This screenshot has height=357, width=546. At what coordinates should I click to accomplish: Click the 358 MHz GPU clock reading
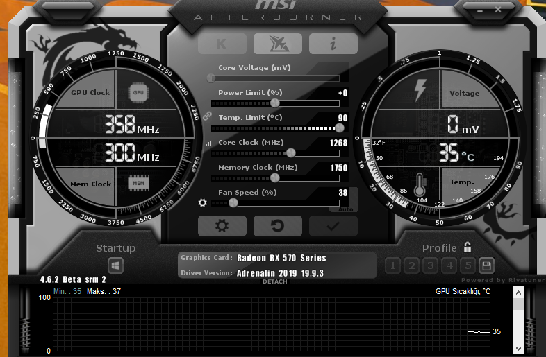click(x=132, y=125)
